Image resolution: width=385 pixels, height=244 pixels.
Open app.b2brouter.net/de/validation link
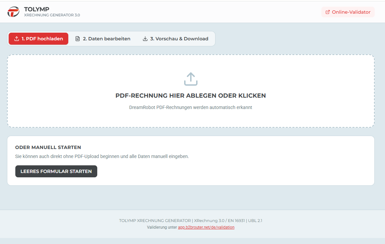pos(206,227)
